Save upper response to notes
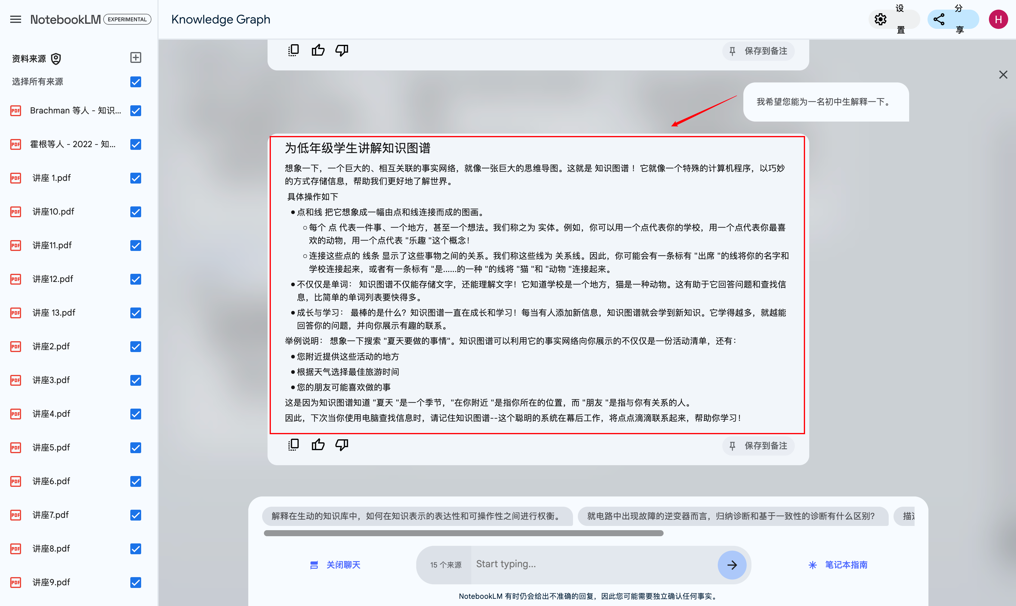 coord(758,51)
